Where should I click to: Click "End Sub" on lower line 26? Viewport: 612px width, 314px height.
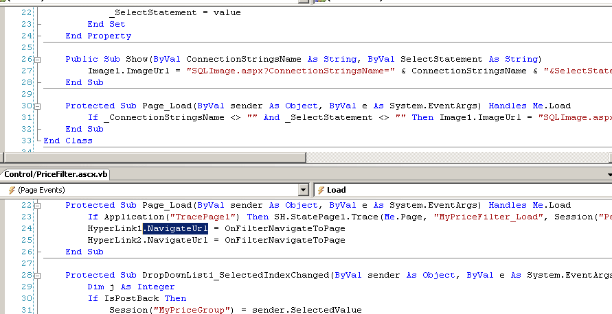[84, 252]
